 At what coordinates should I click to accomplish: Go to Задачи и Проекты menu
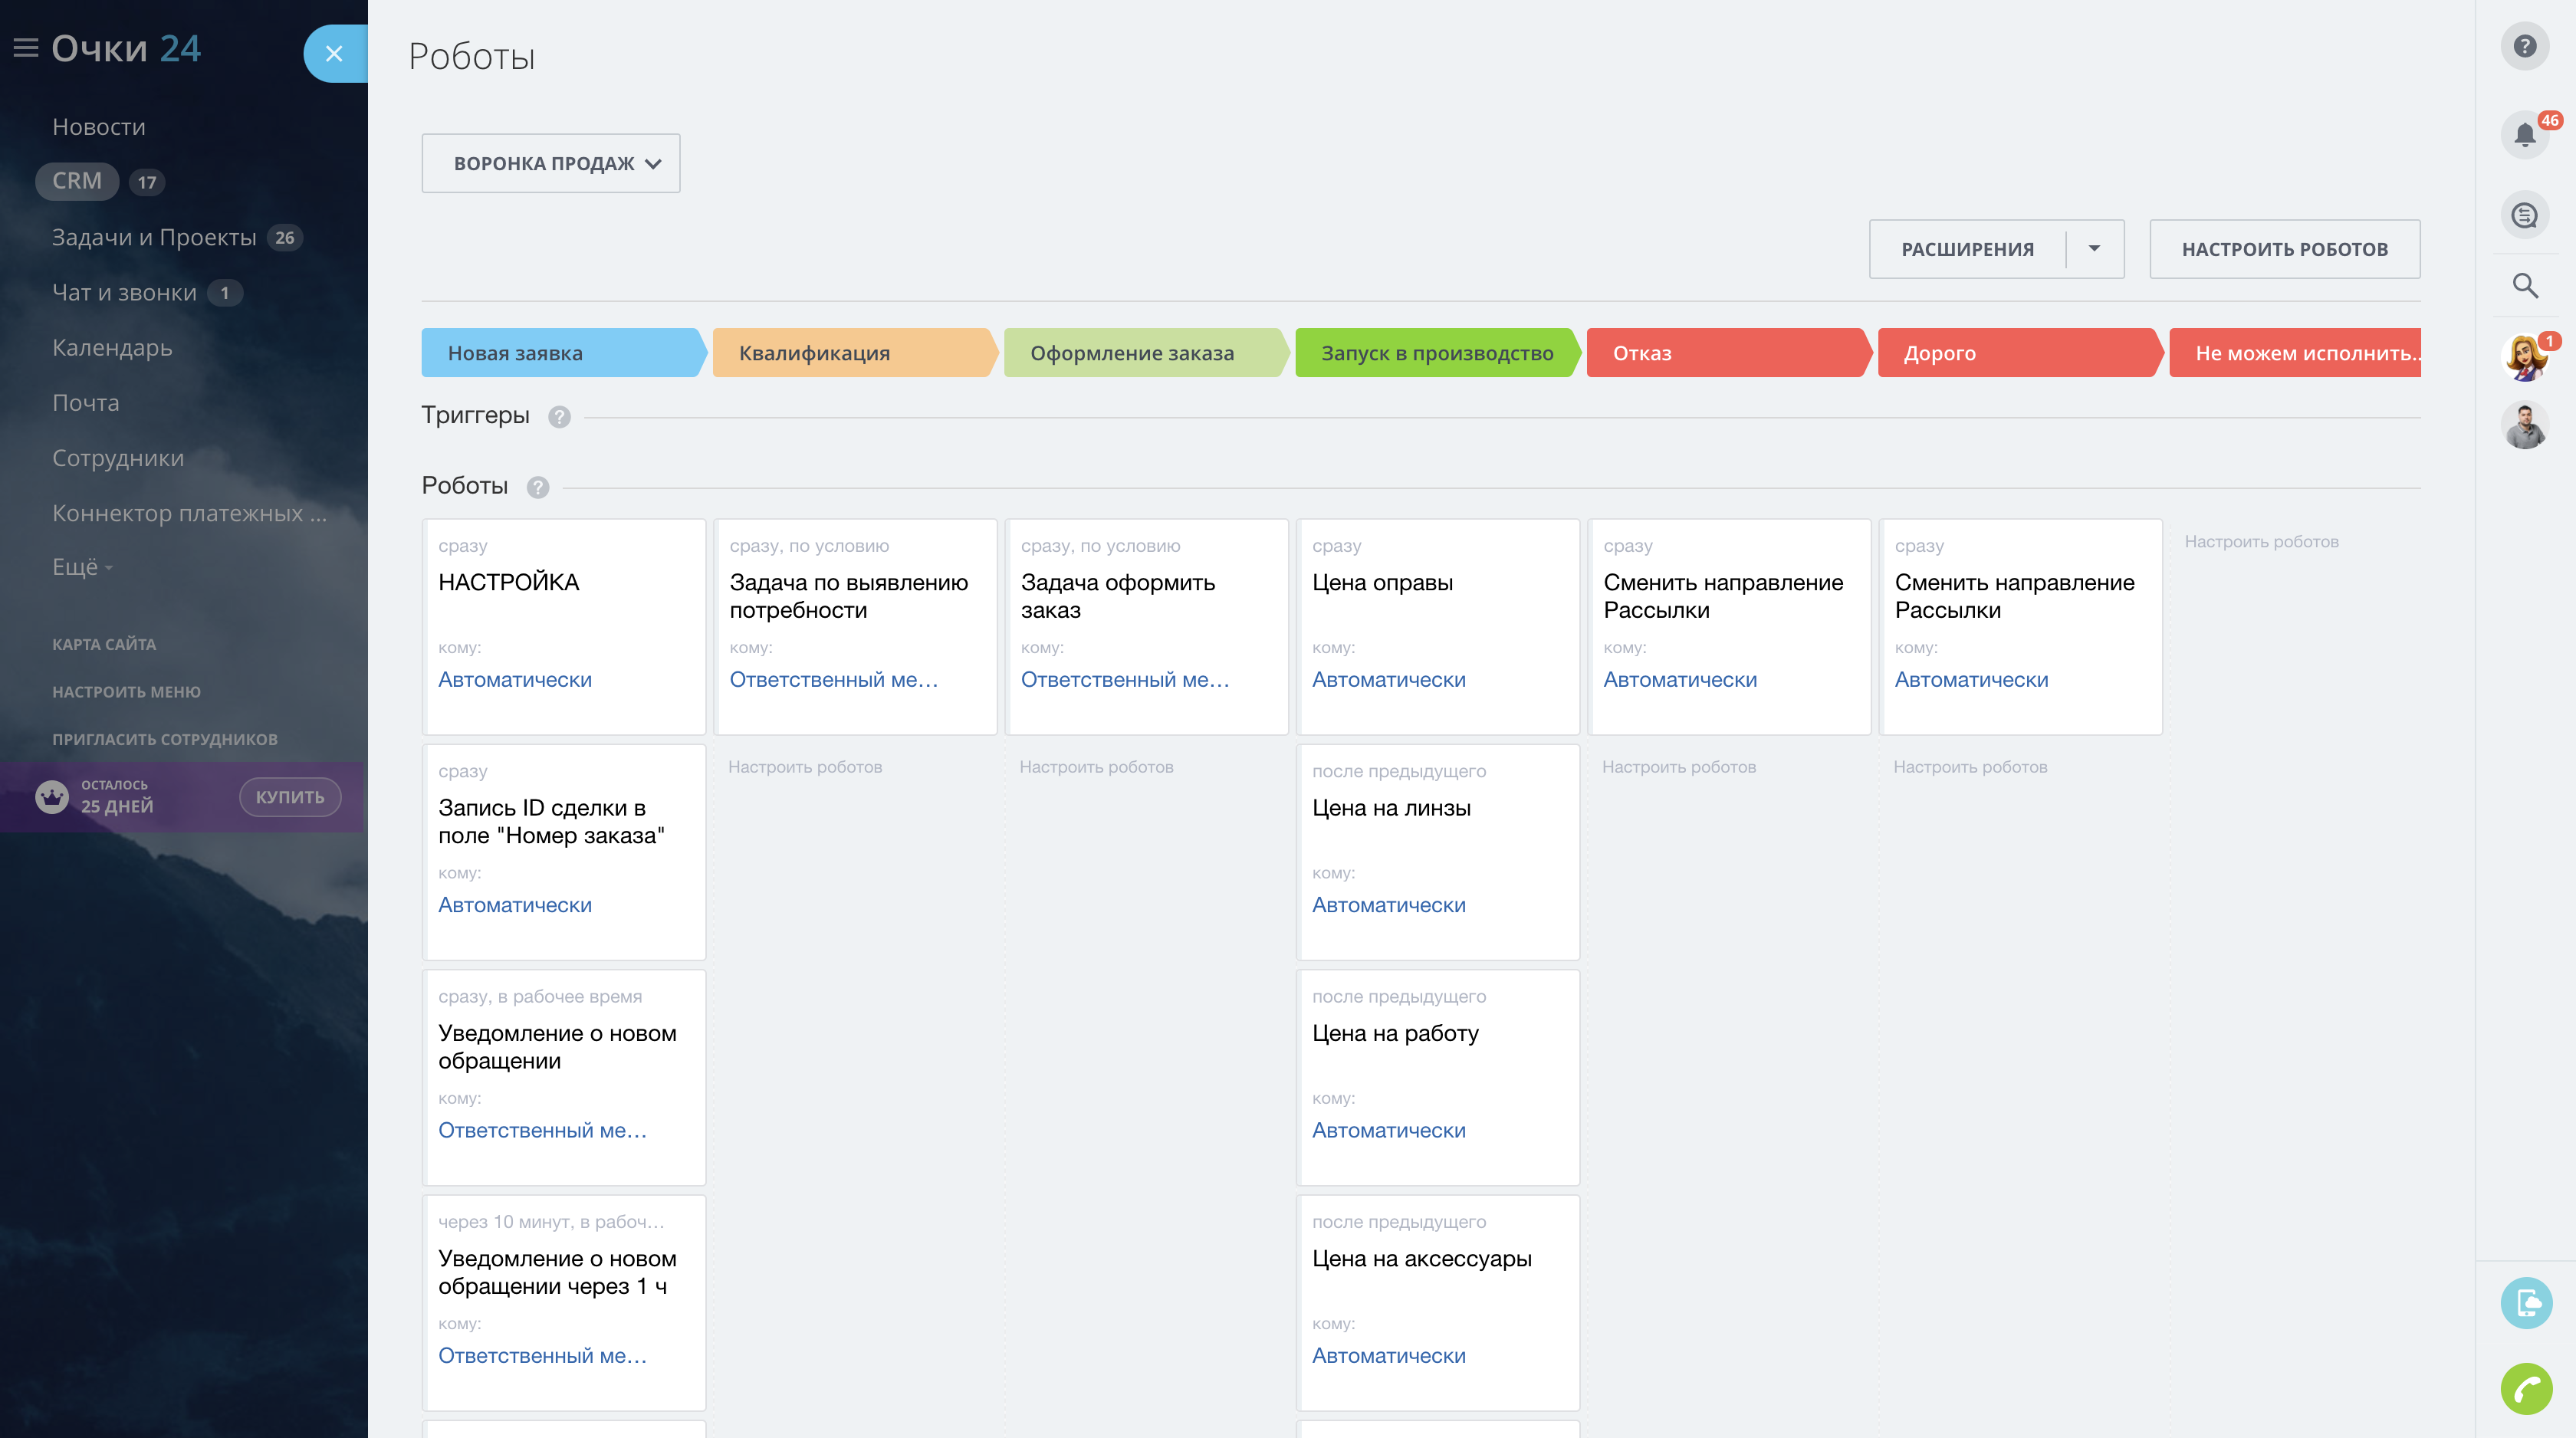tap(154, 237)
